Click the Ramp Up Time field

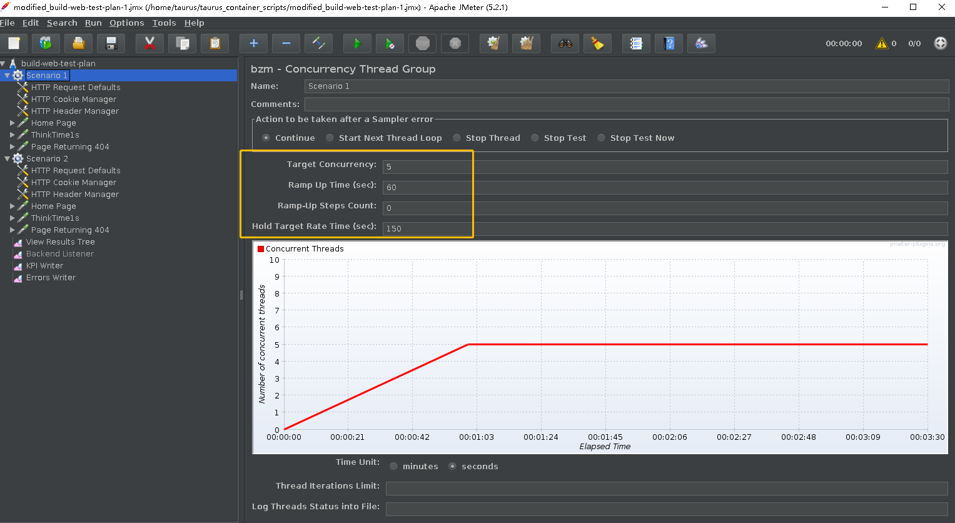665,187
